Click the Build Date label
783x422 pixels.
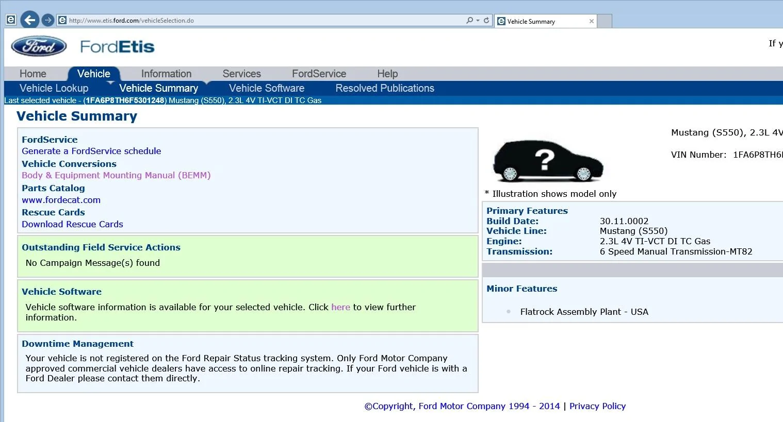(512, 221)
